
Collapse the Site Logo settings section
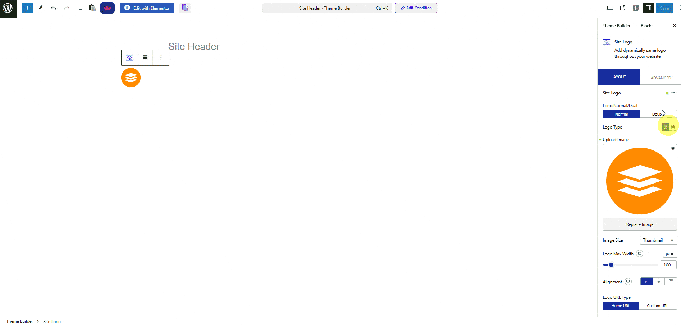click(x=673, y=92)
